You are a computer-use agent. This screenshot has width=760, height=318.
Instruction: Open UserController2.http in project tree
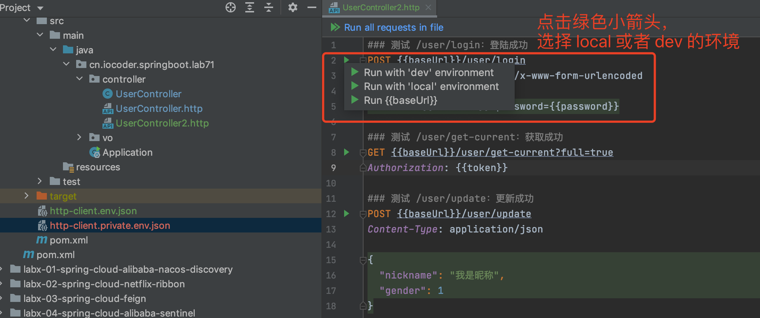pyautogui.click(x=162, y=123)
